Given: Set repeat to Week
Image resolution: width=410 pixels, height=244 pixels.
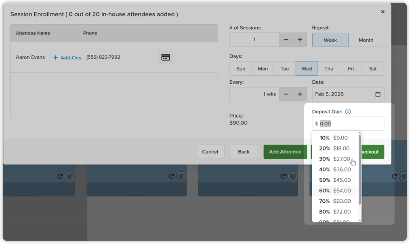Looking at the screenshot, I should point(330,40).
